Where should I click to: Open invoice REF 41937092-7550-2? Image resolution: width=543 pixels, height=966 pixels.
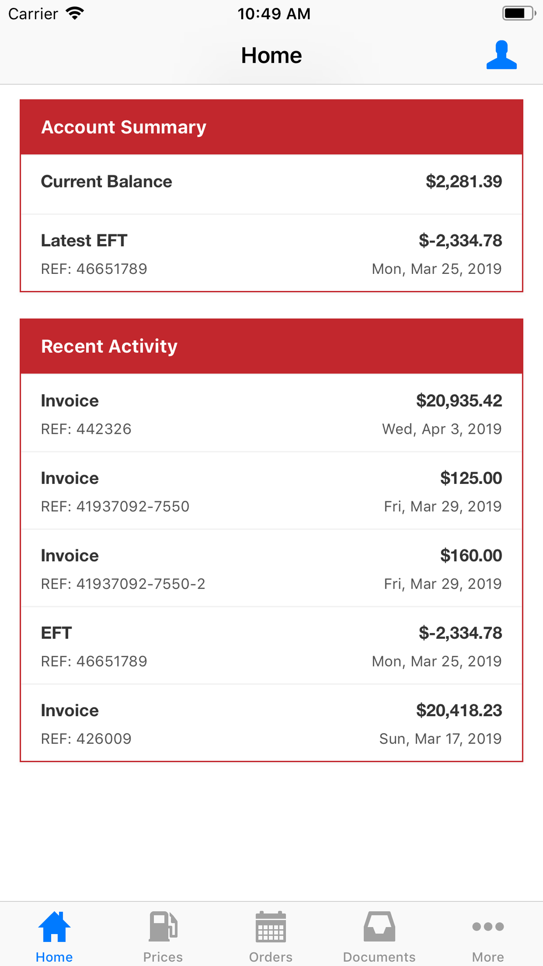271,569
